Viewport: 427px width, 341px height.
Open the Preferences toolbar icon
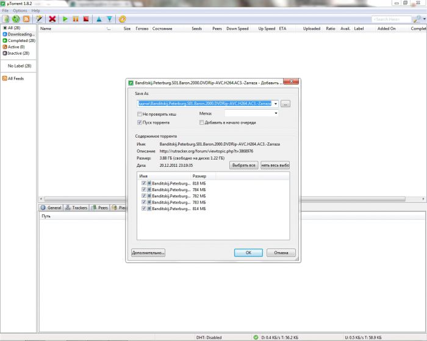coord(123,19)
